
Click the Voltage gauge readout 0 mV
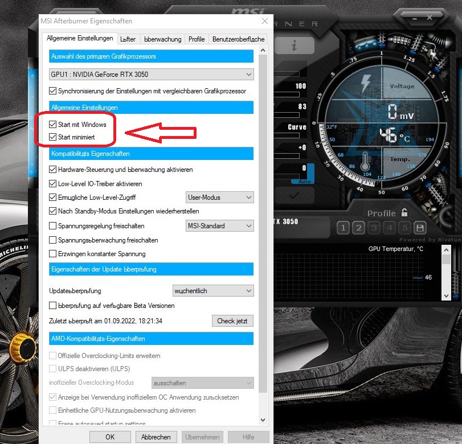coord(400,113)
